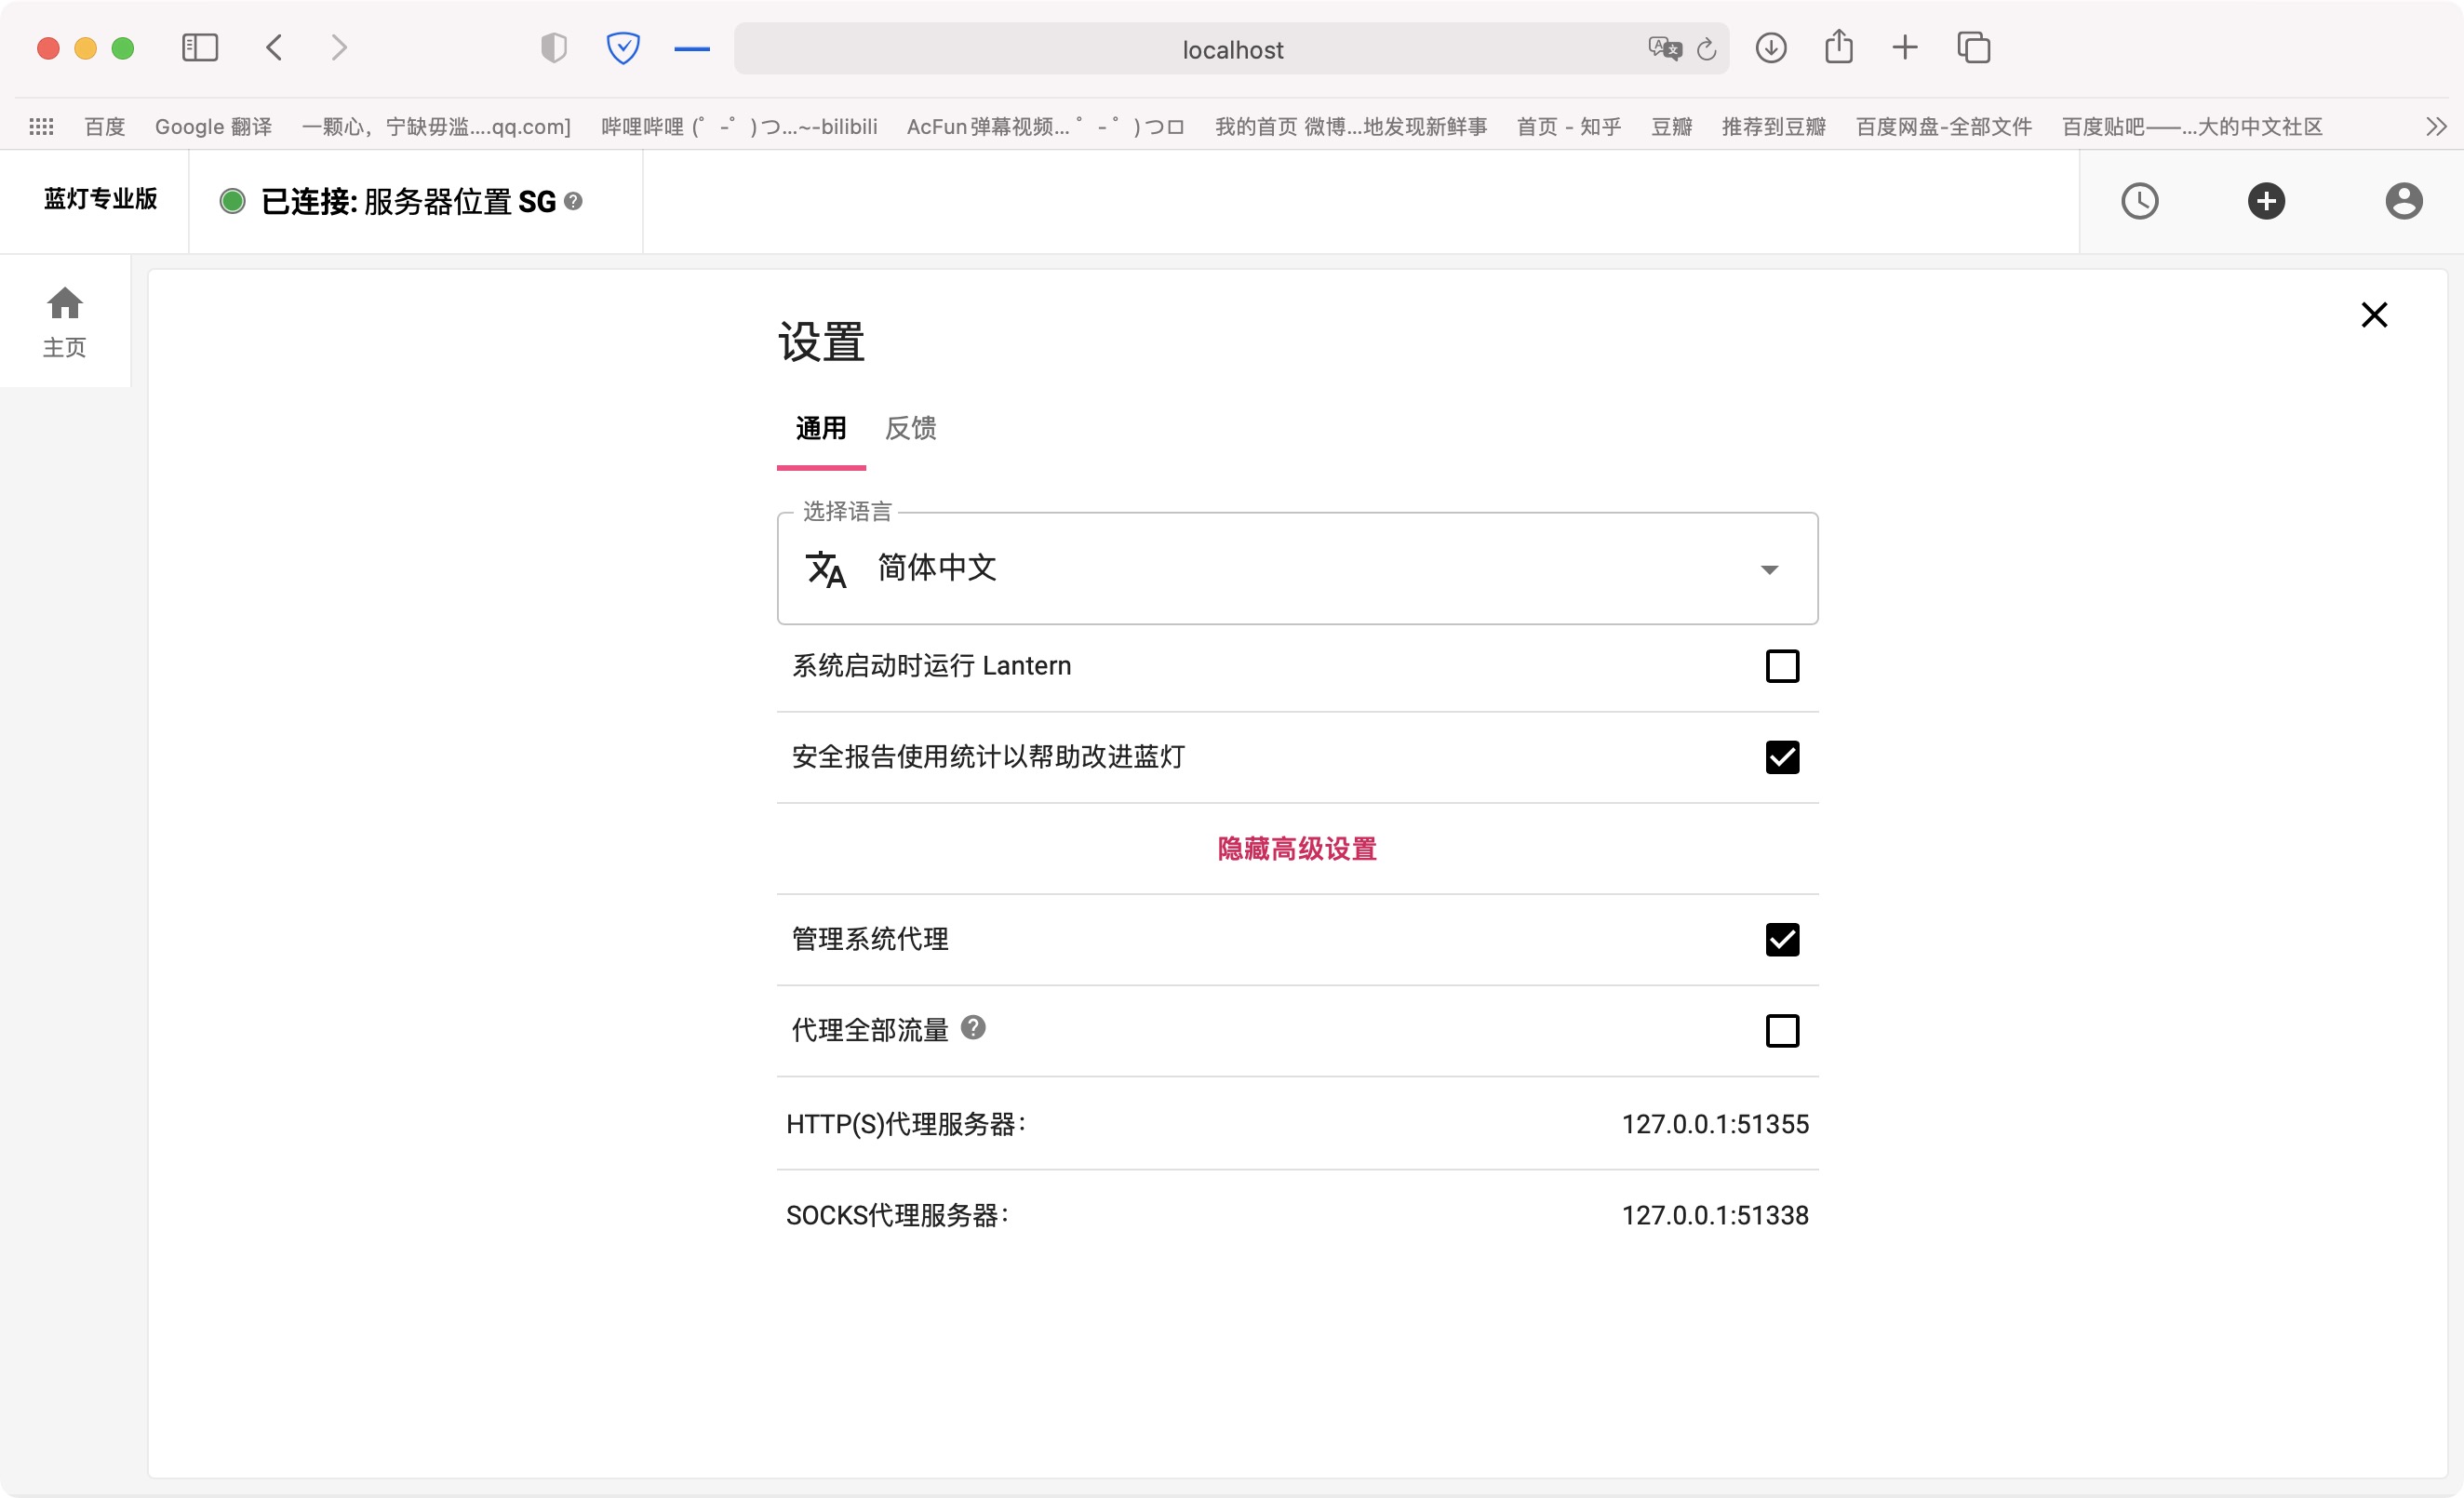Click the gray privacy shield icon

[x=553, y=47]
